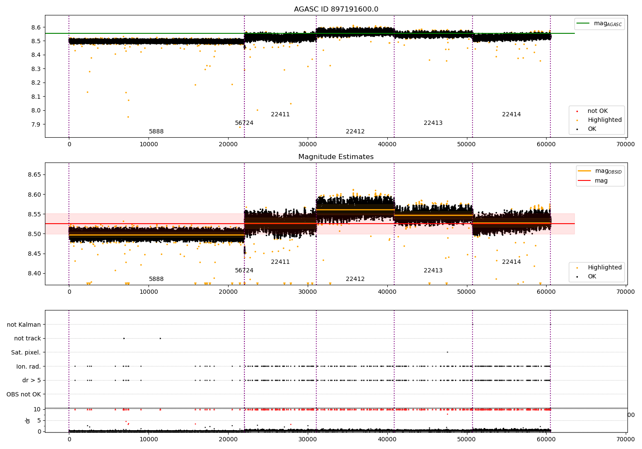Click the title "AGASC ID 897191600.0"
The image size is (642, 449).
[336, 9]
